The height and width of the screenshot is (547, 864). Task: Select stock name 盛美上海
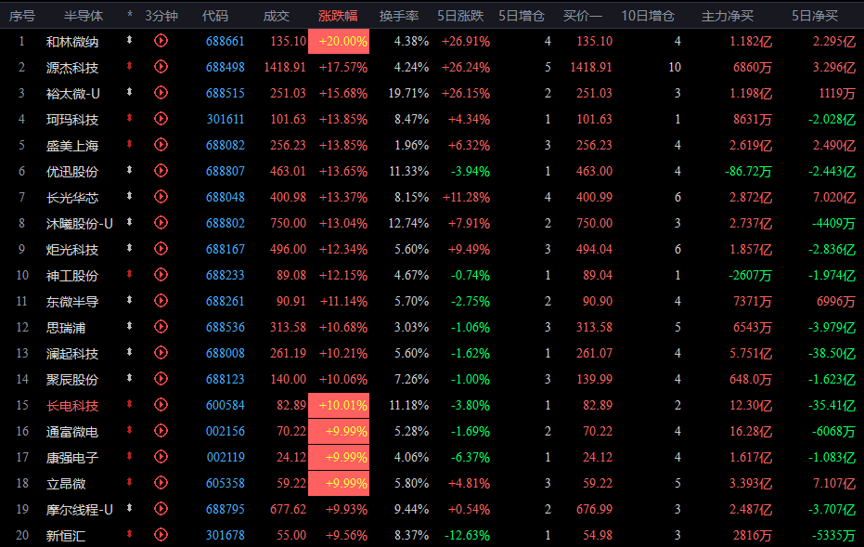(x=72, y=146)
